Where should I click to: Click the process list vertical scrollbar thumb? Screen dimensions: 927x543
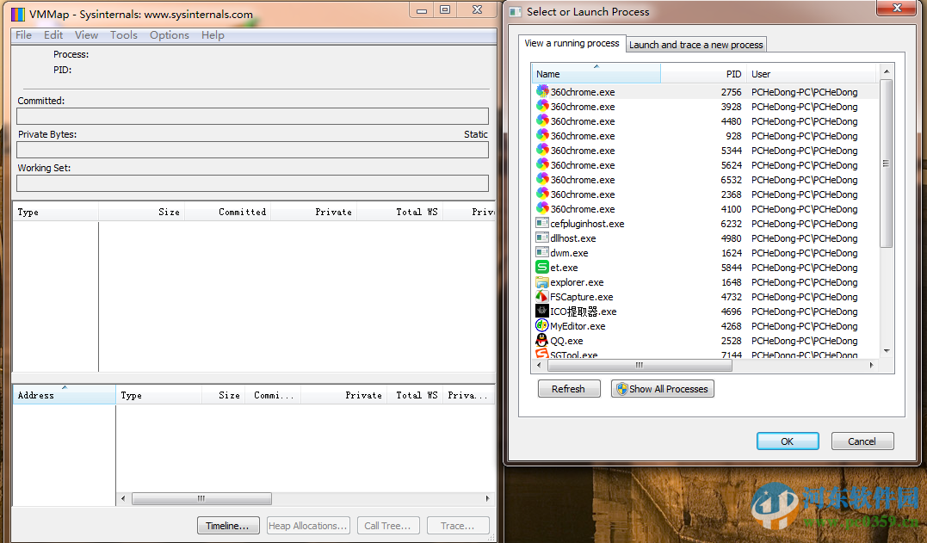click(886, 164)
